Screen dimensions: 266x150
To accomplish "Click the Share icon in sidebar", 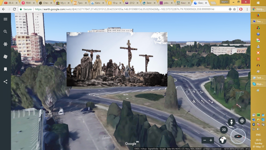I will coord(5,82).
